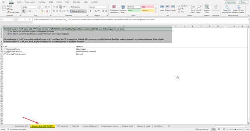Toggle Italic formatting
Viewport: 250px width, 131px height.
point(27,11)
